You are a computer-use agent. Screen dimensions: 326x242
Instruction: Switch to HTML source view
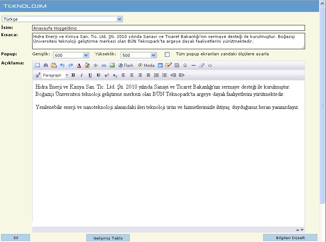coord(210,65)
